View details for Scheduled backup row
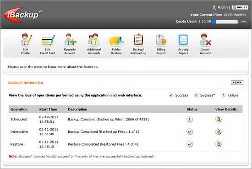Viewport: 252px width, 169px height. pos(218,119)
